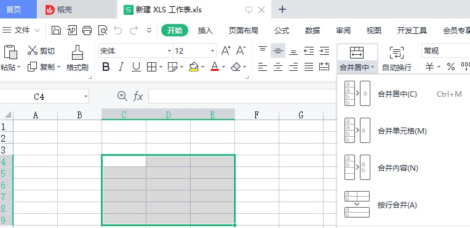Switch to the 插入 ribbon tab

click(x=205, y=31)
